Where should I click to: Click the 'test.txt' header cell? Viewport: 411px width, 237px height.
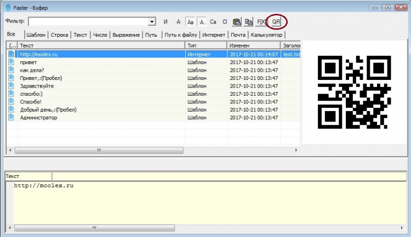point(292,55)
